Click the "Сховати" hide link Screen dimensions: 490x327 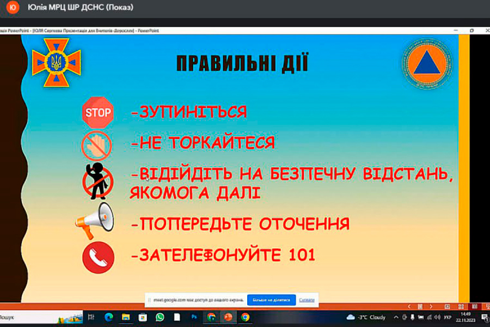[307, 300]
